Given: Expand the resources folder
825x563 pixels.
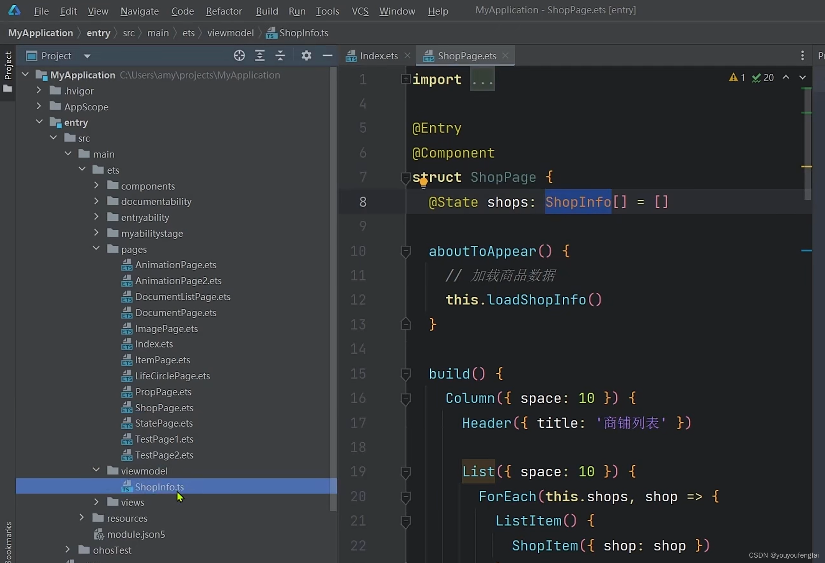Looking at the screenshot, I should point(82,518).
